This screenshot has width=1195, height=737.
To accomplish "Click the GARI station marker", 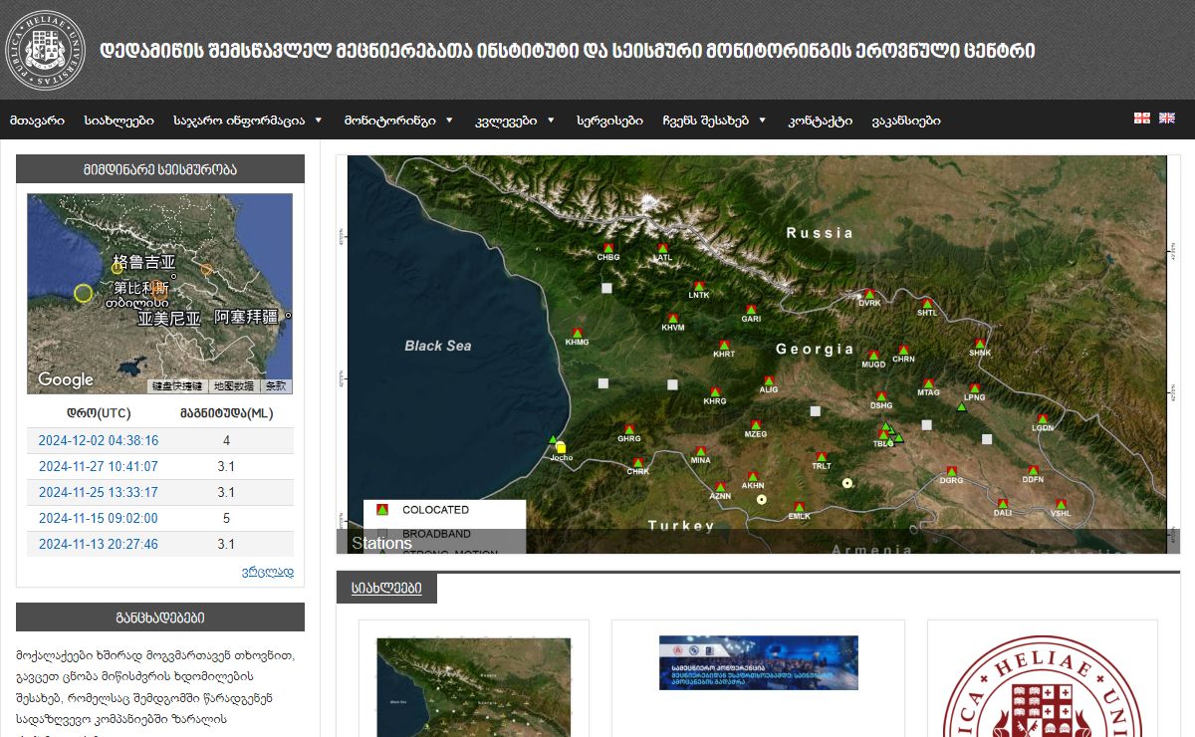I will [x=751, y=310].
